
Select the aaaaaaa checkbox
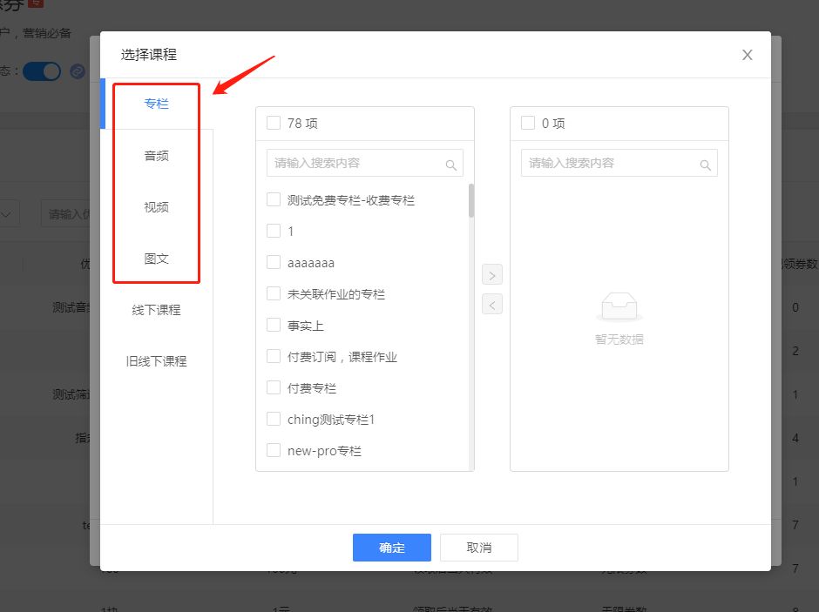(274, 262)
